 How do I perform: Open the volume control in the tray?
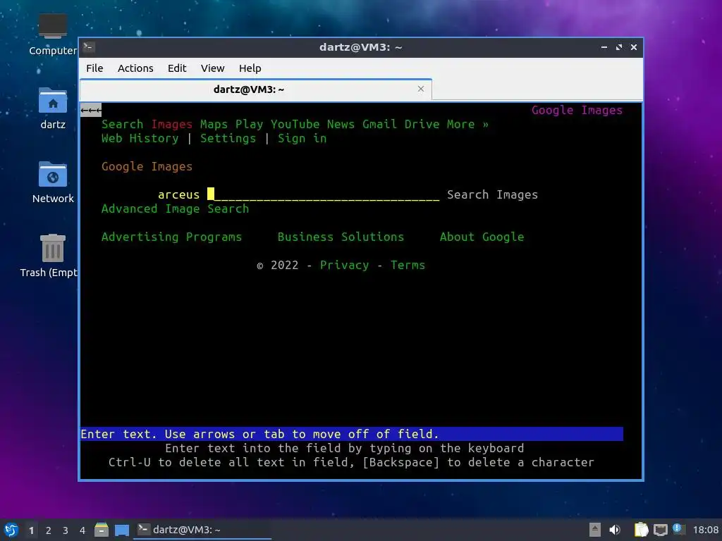click(615, 530)
